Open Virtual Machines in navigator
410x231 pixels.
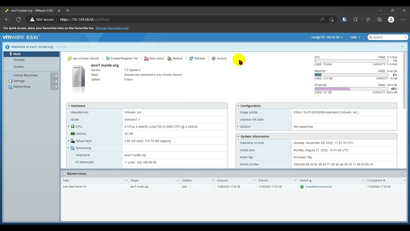click(x=25, y=75)
